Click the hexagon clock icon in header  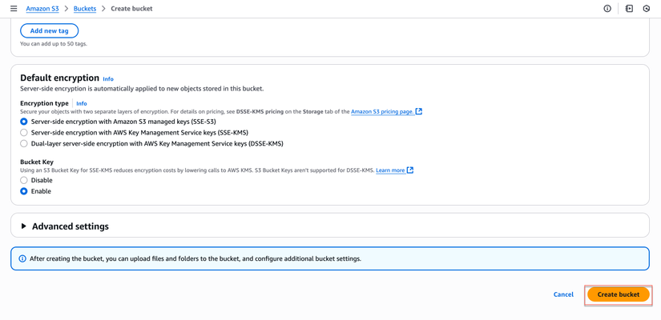[x=647, y=9]
